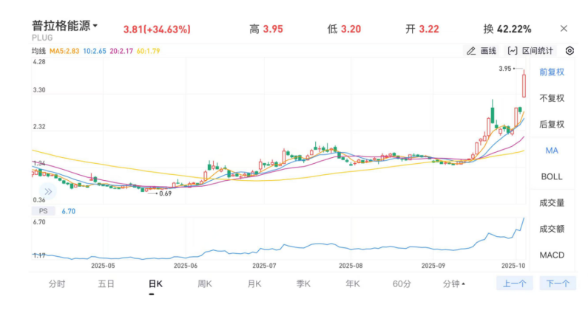Click the 画线 drawing pencil tool
Image resolution: width=588 pixels, height=310 pixels.
point(481,51)
